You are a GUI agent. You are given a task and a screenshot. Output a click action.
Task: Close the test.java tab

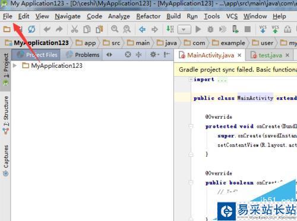point(287,55)
